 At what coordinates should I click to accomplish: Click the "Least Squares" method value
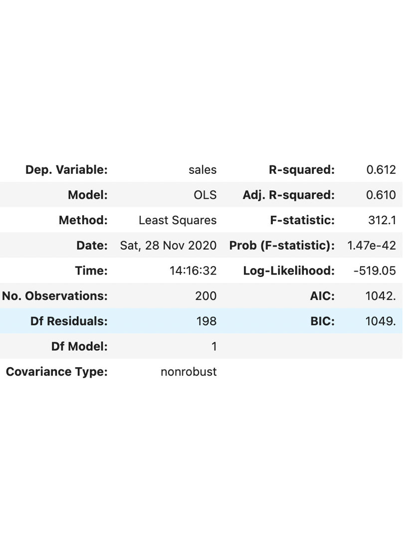coord(178,220)
